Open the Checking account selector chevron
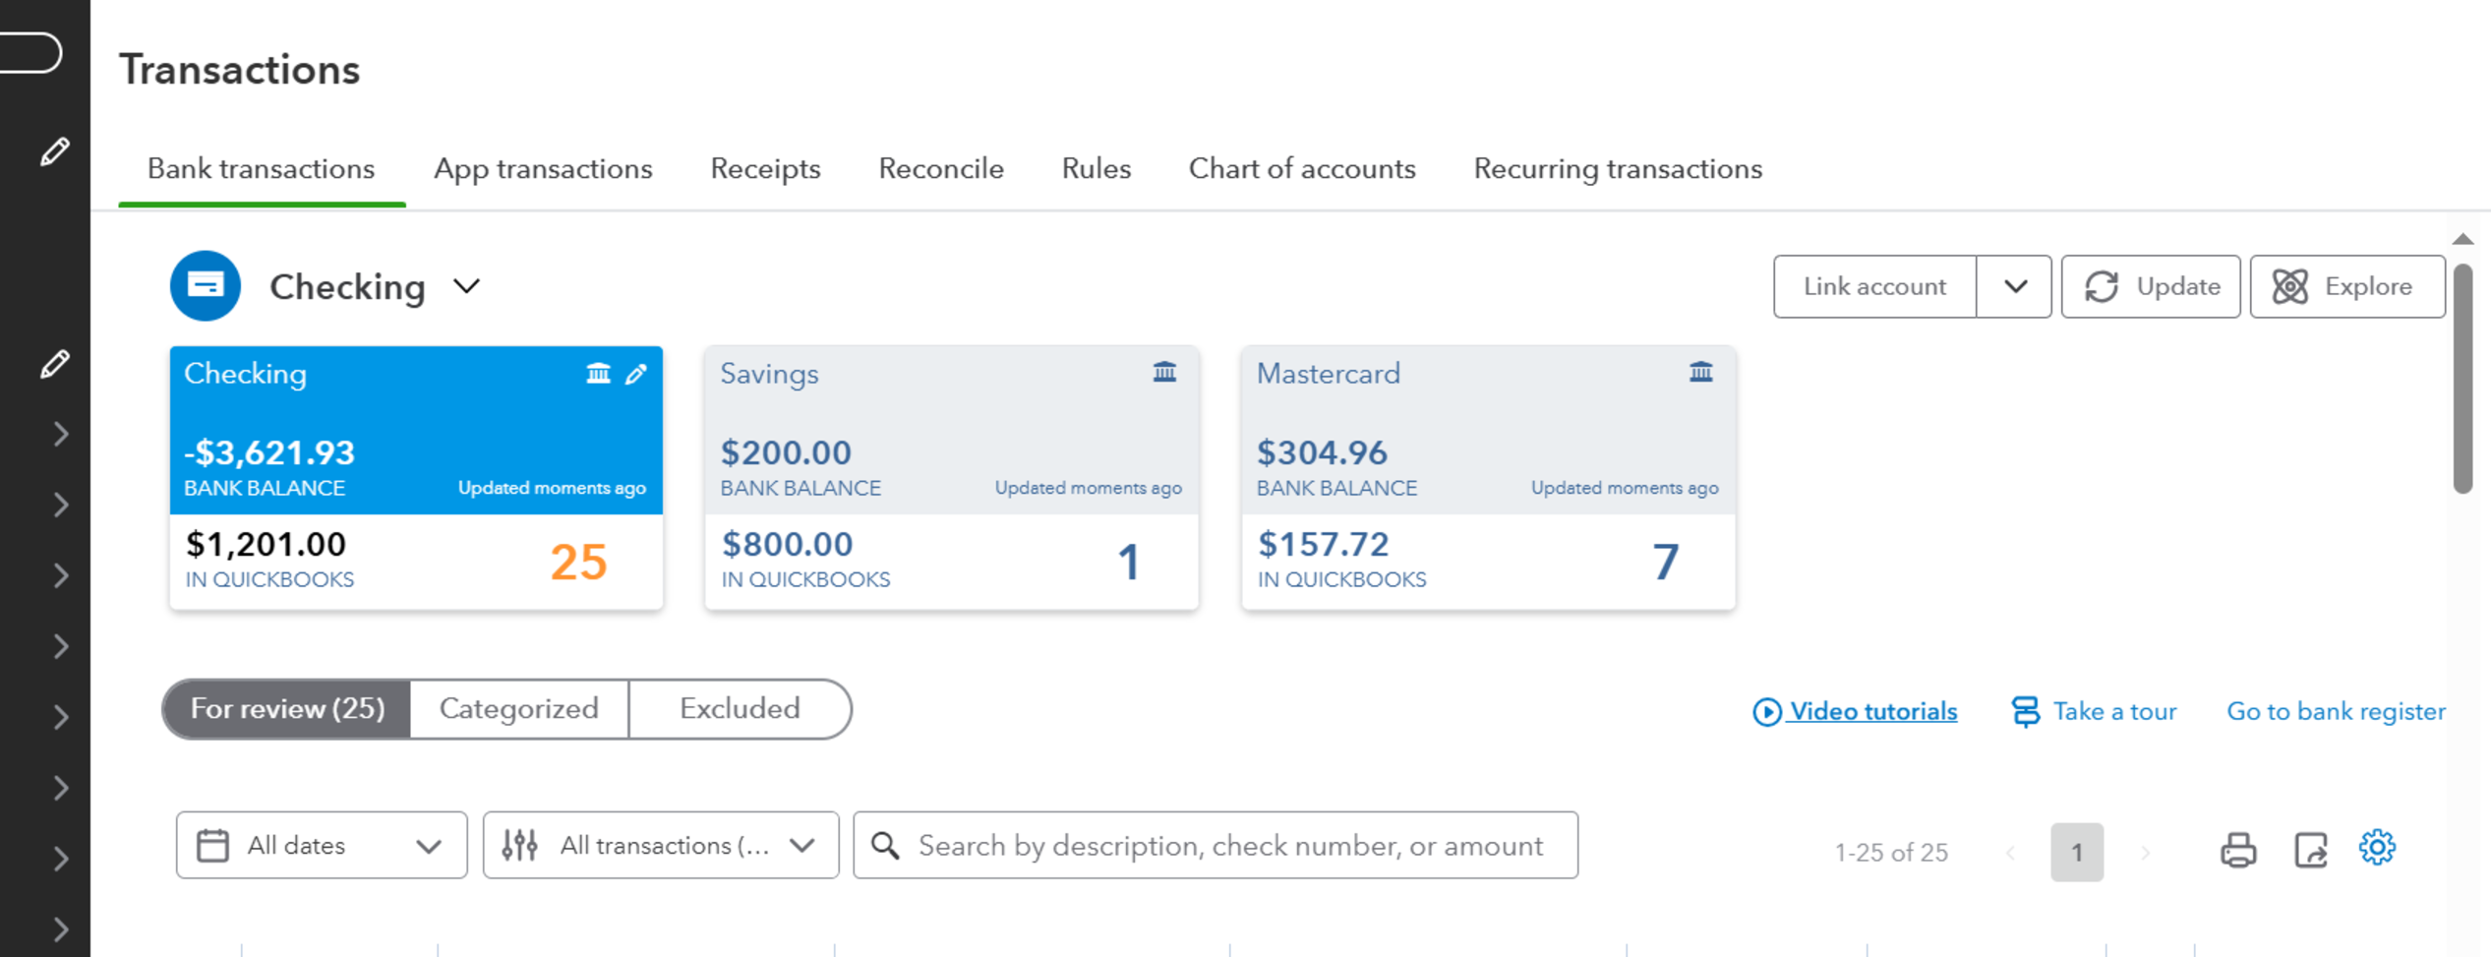The width and height of the screenshot is (2491, 957). [467, 286]
